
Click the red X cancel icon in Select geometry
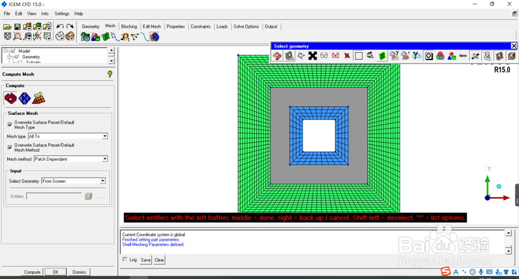pos(347,56)
